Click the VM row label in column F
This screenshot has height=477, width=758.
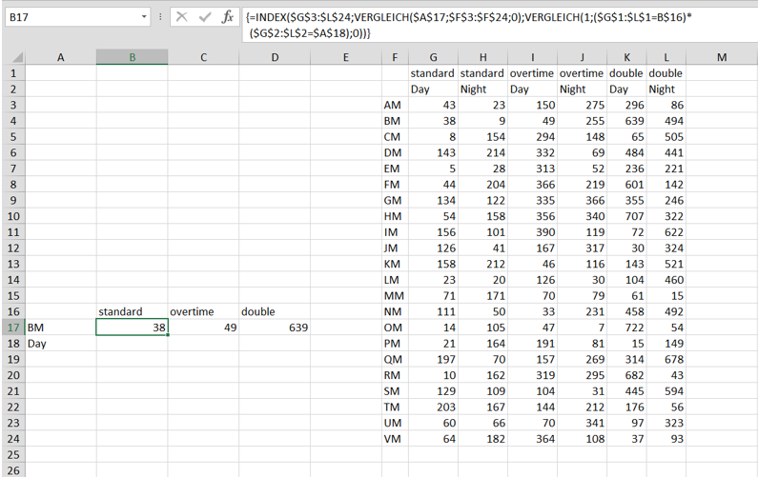pyautogui.click(x=395, y=438)
